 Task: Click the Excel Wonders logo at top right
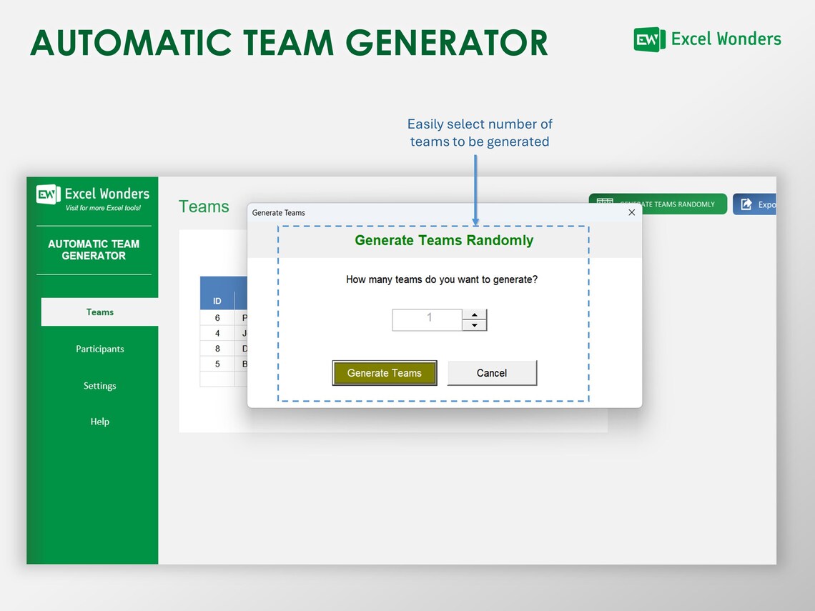click(x=706, y=39)
